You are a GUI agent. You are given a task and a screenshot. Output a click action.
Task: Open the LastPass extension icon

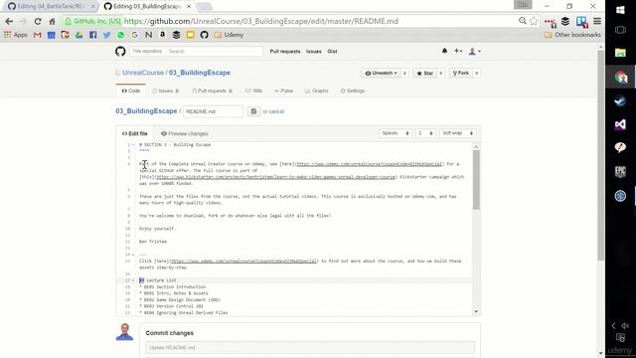tap(550, 22)
